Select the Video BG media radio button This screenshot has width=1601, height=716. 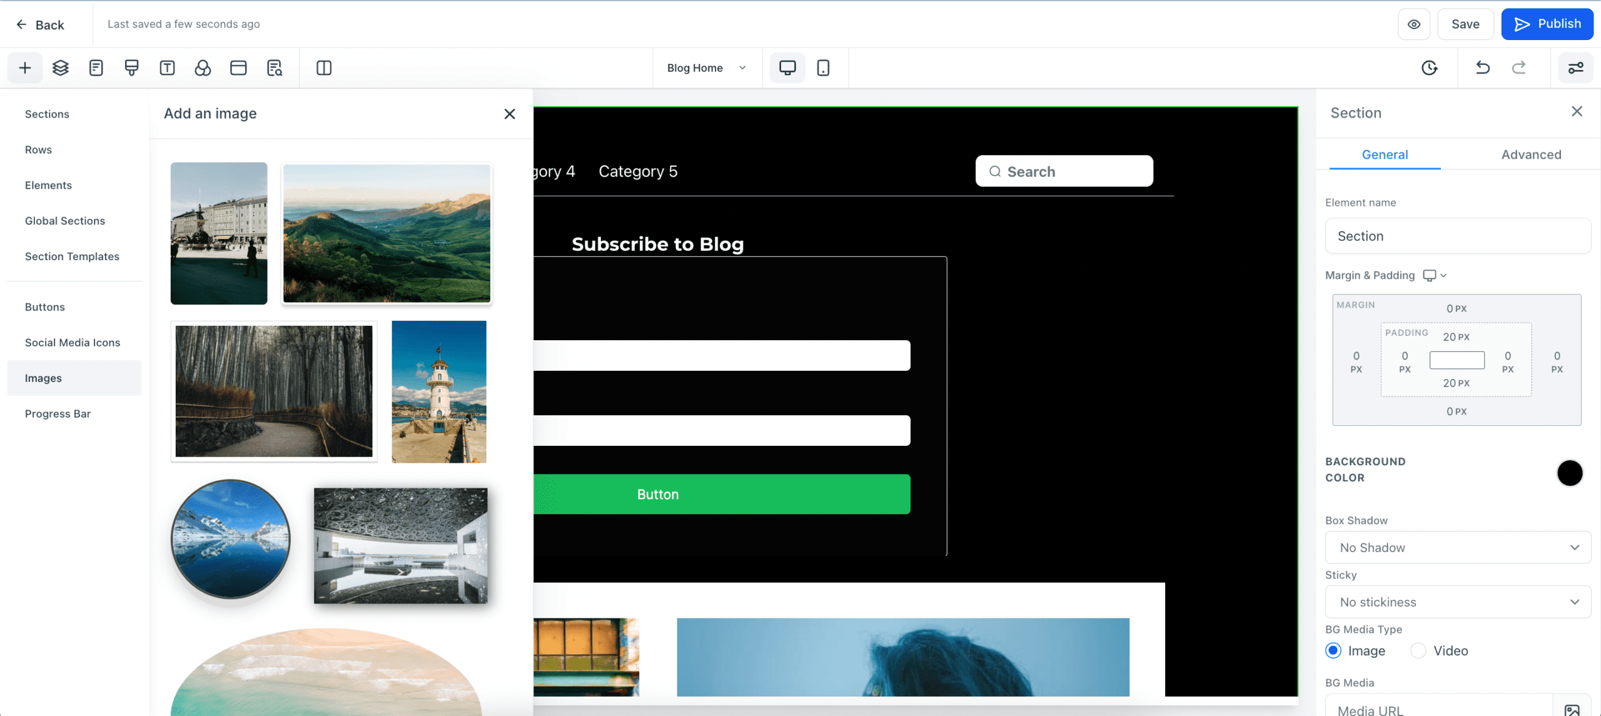1418,650
